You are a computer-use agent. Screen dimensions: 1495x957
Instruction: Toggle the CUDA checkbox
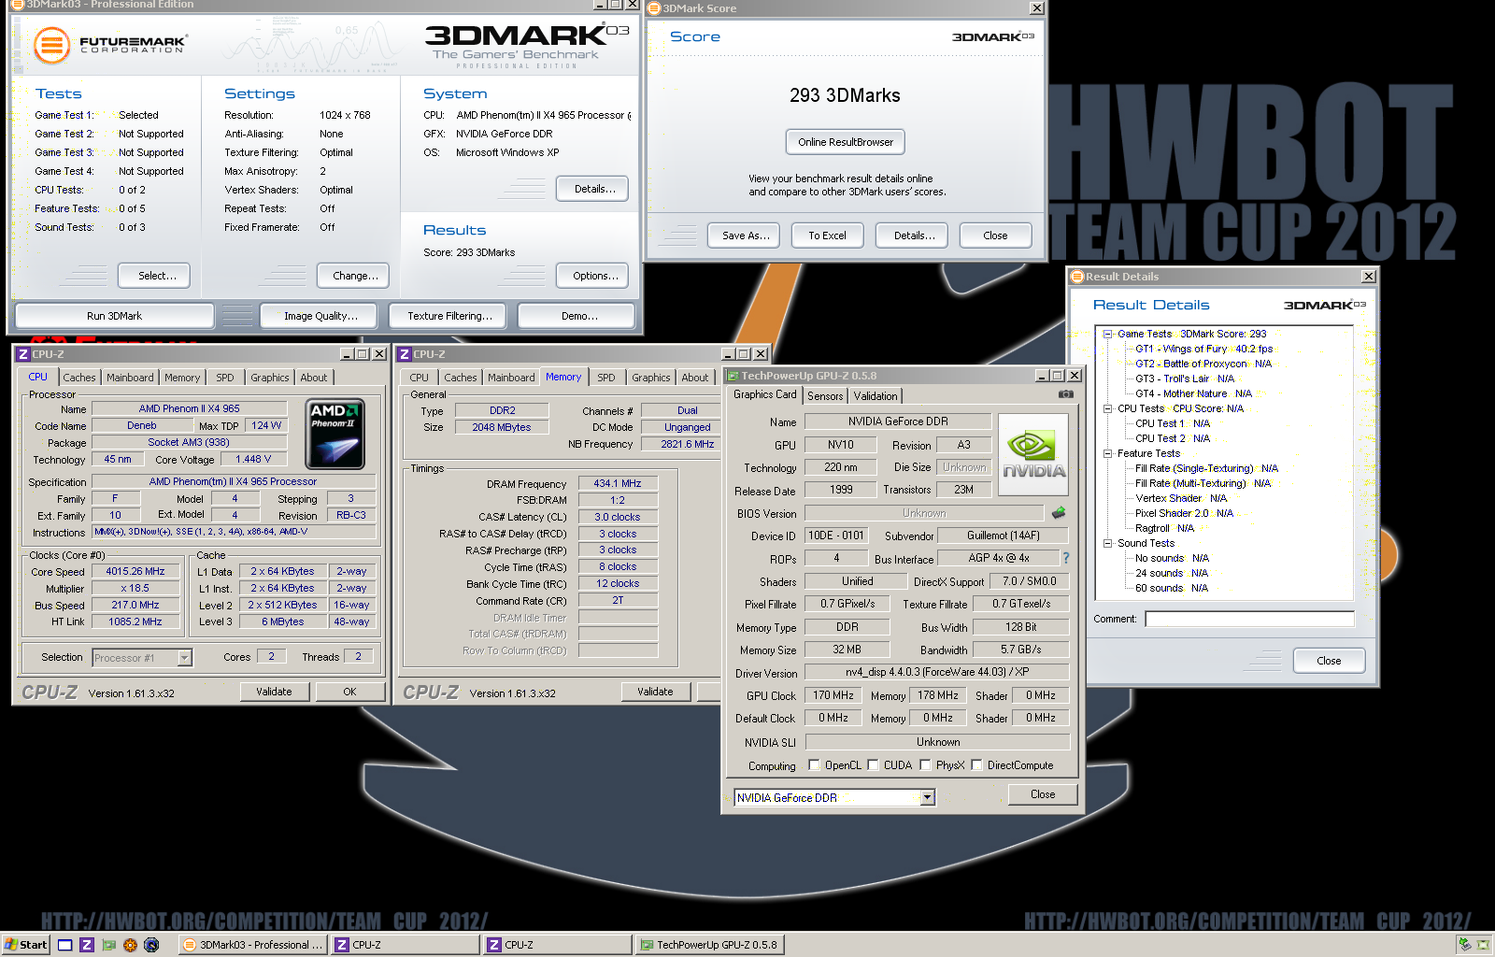[873, 764]
